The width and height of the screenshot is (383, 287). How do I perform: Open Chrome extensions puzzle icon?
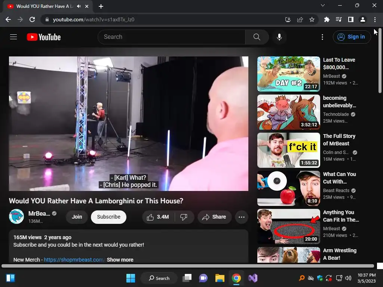327,19
